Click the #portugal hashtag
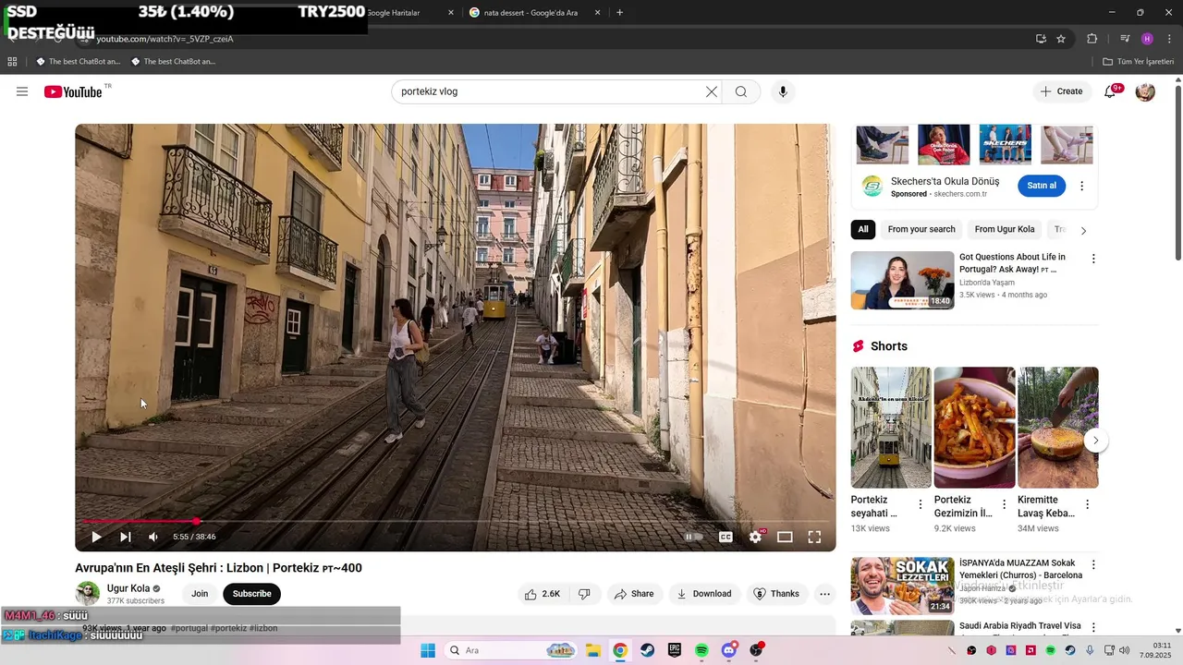This screenshot has width=1183, height=665. [189, 628]
